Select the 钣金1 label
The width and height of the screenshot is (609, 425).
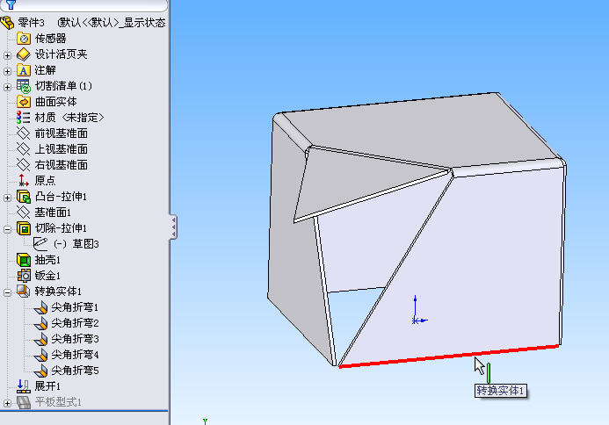[x=47, y=276]
